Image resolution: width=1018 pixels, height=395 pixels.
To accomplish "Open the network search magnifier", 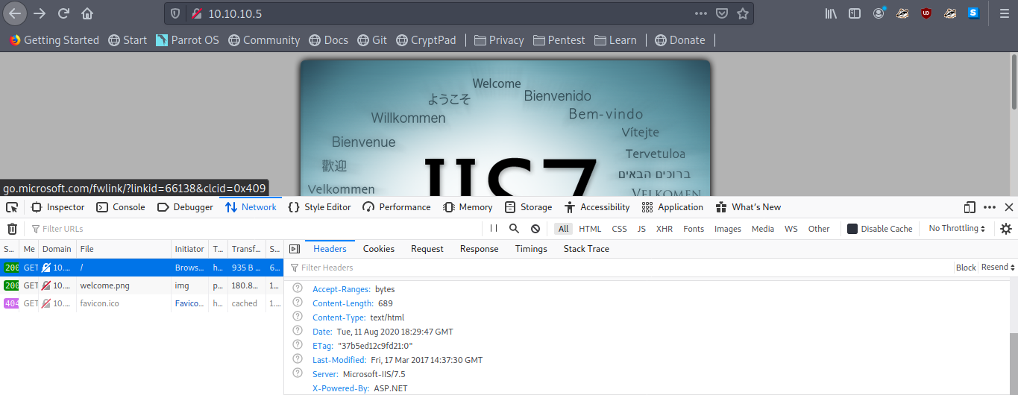I will (514, 229).
